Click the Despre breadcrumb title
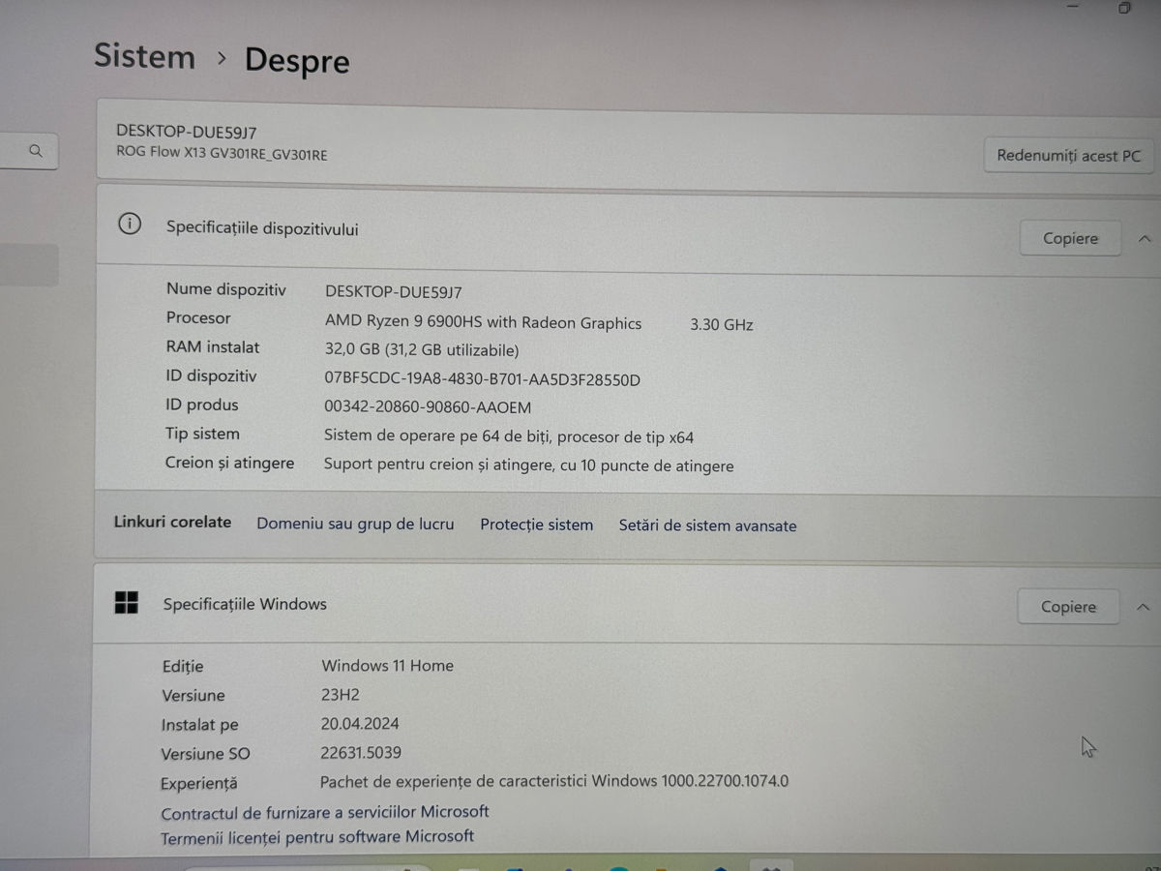This screenshot has height=871, width=1161. [x=297, y=60]
